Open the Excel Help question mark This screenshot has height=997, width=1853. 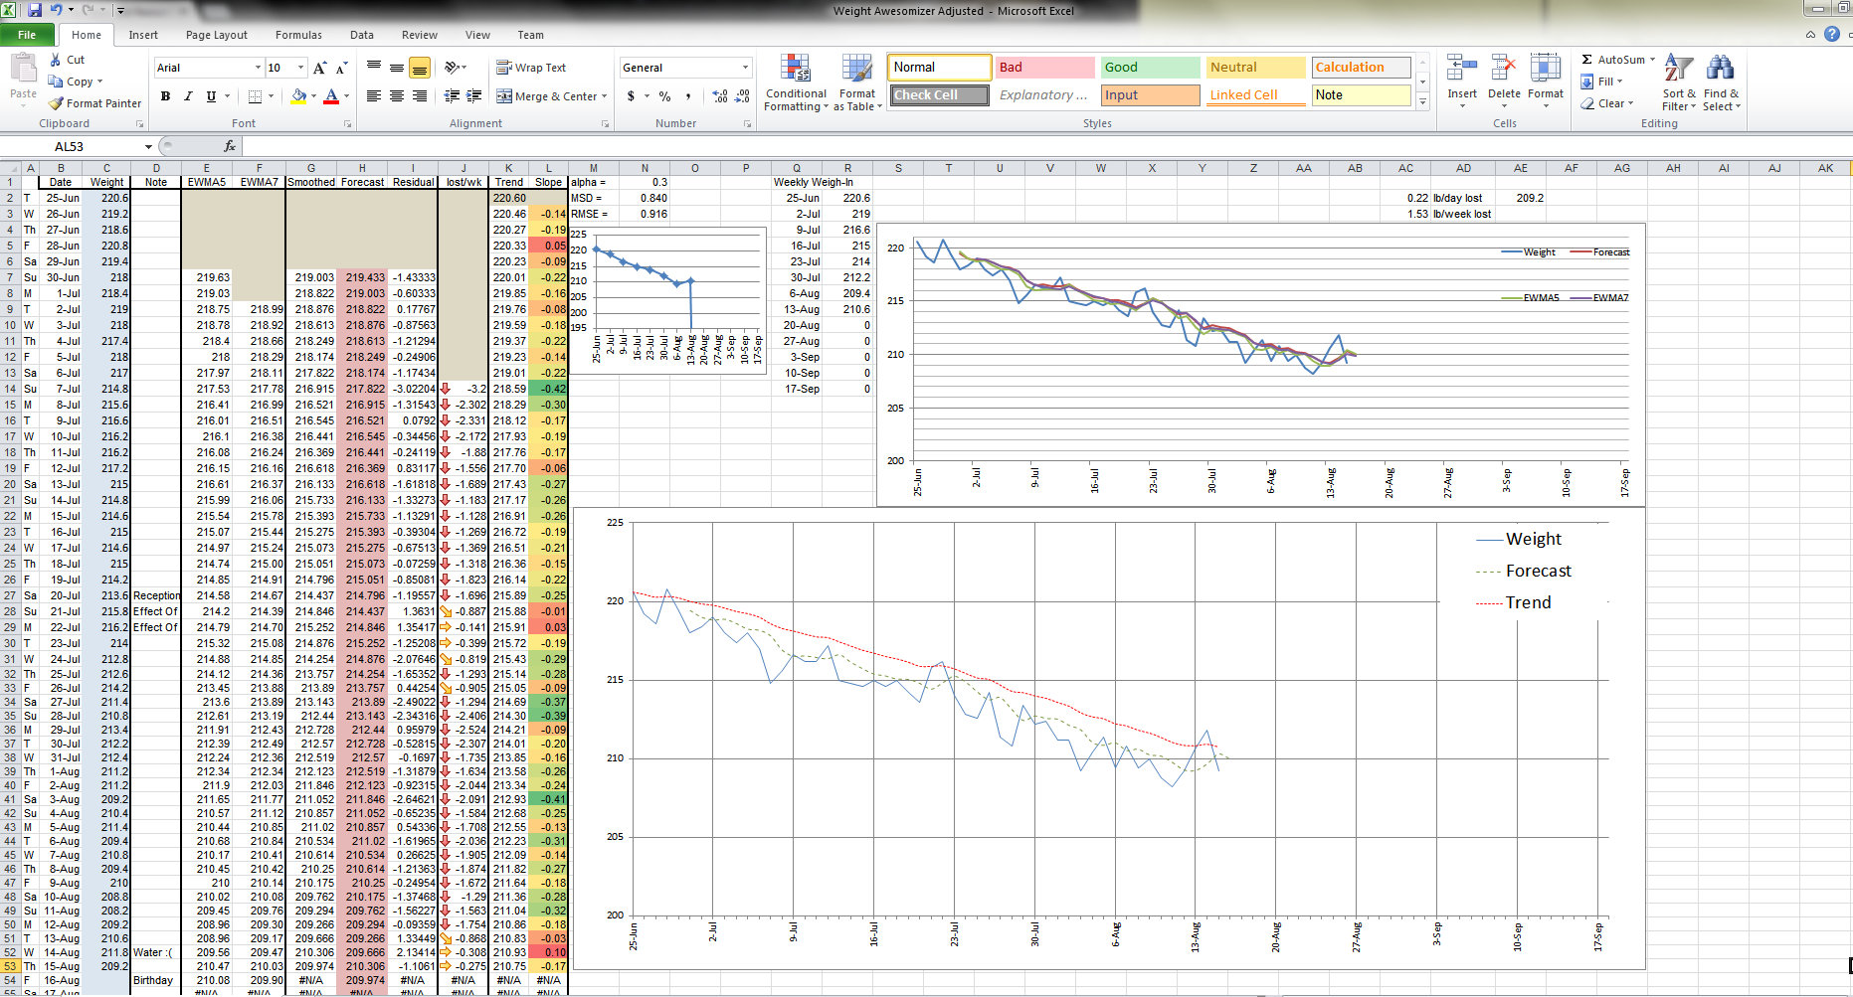1831,34
